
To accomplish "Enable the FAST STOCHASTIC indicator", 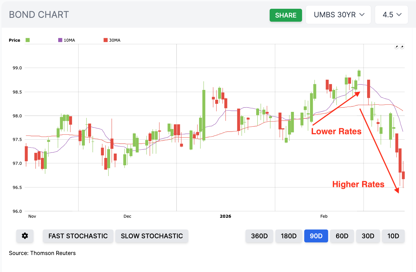I will [78, 236].
